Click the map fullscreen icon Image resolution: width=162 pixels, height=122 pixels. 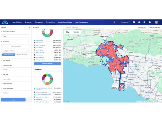point(159,99)
